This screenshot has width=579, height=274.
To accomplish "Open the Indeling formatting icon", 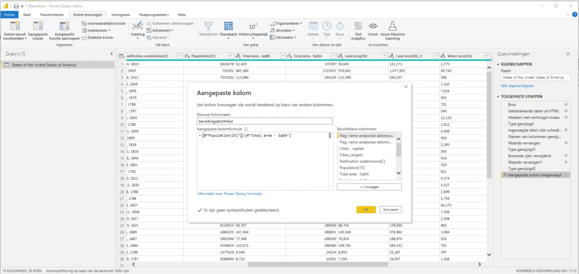I will 138,26.
